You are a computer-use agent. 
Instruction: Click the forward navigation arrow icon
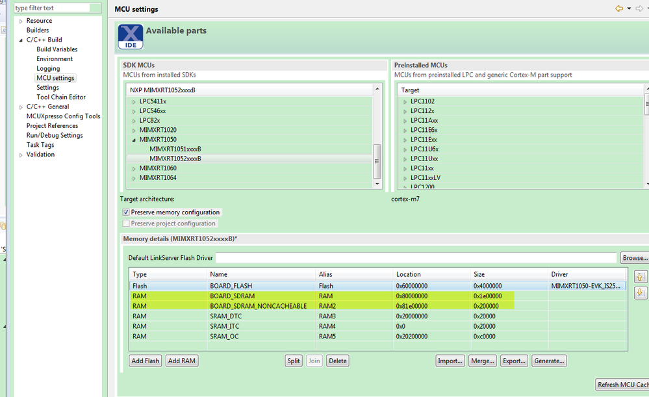click(x=639, y=8)
